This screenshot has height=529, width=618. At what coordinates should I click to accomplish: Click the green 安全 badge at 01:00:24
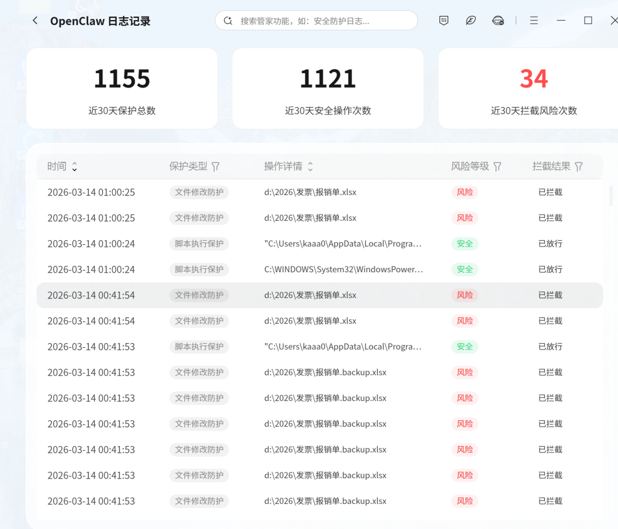click(x=465, y=244)
